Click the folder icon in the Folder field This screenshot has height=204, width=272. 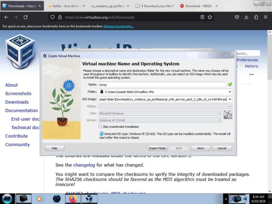click(102, 92)
